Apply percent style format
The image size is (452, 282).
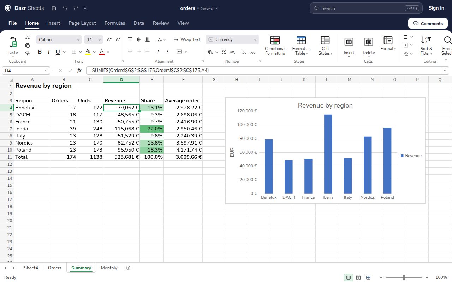(224, 52)
